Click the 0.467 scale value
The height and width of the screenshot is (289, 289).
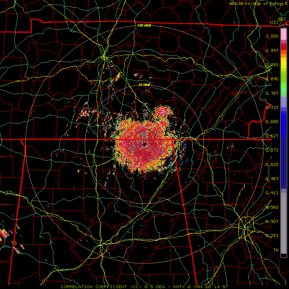272,179
